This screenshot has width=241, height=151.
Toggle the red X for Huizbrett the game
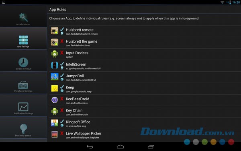[x=62, y=41]
